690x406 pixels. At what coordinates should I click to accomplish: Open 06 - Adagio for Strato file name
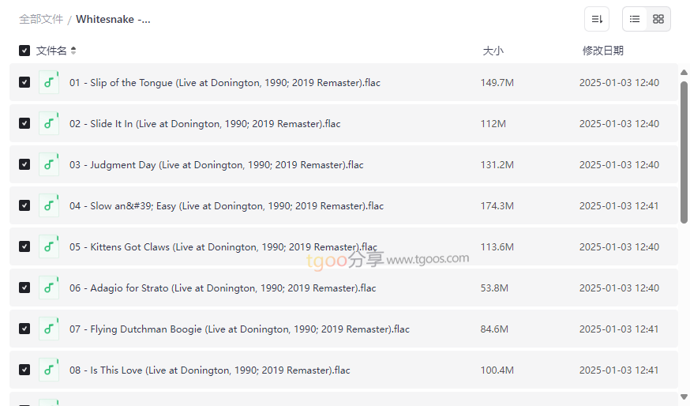(x=222, y=288)
